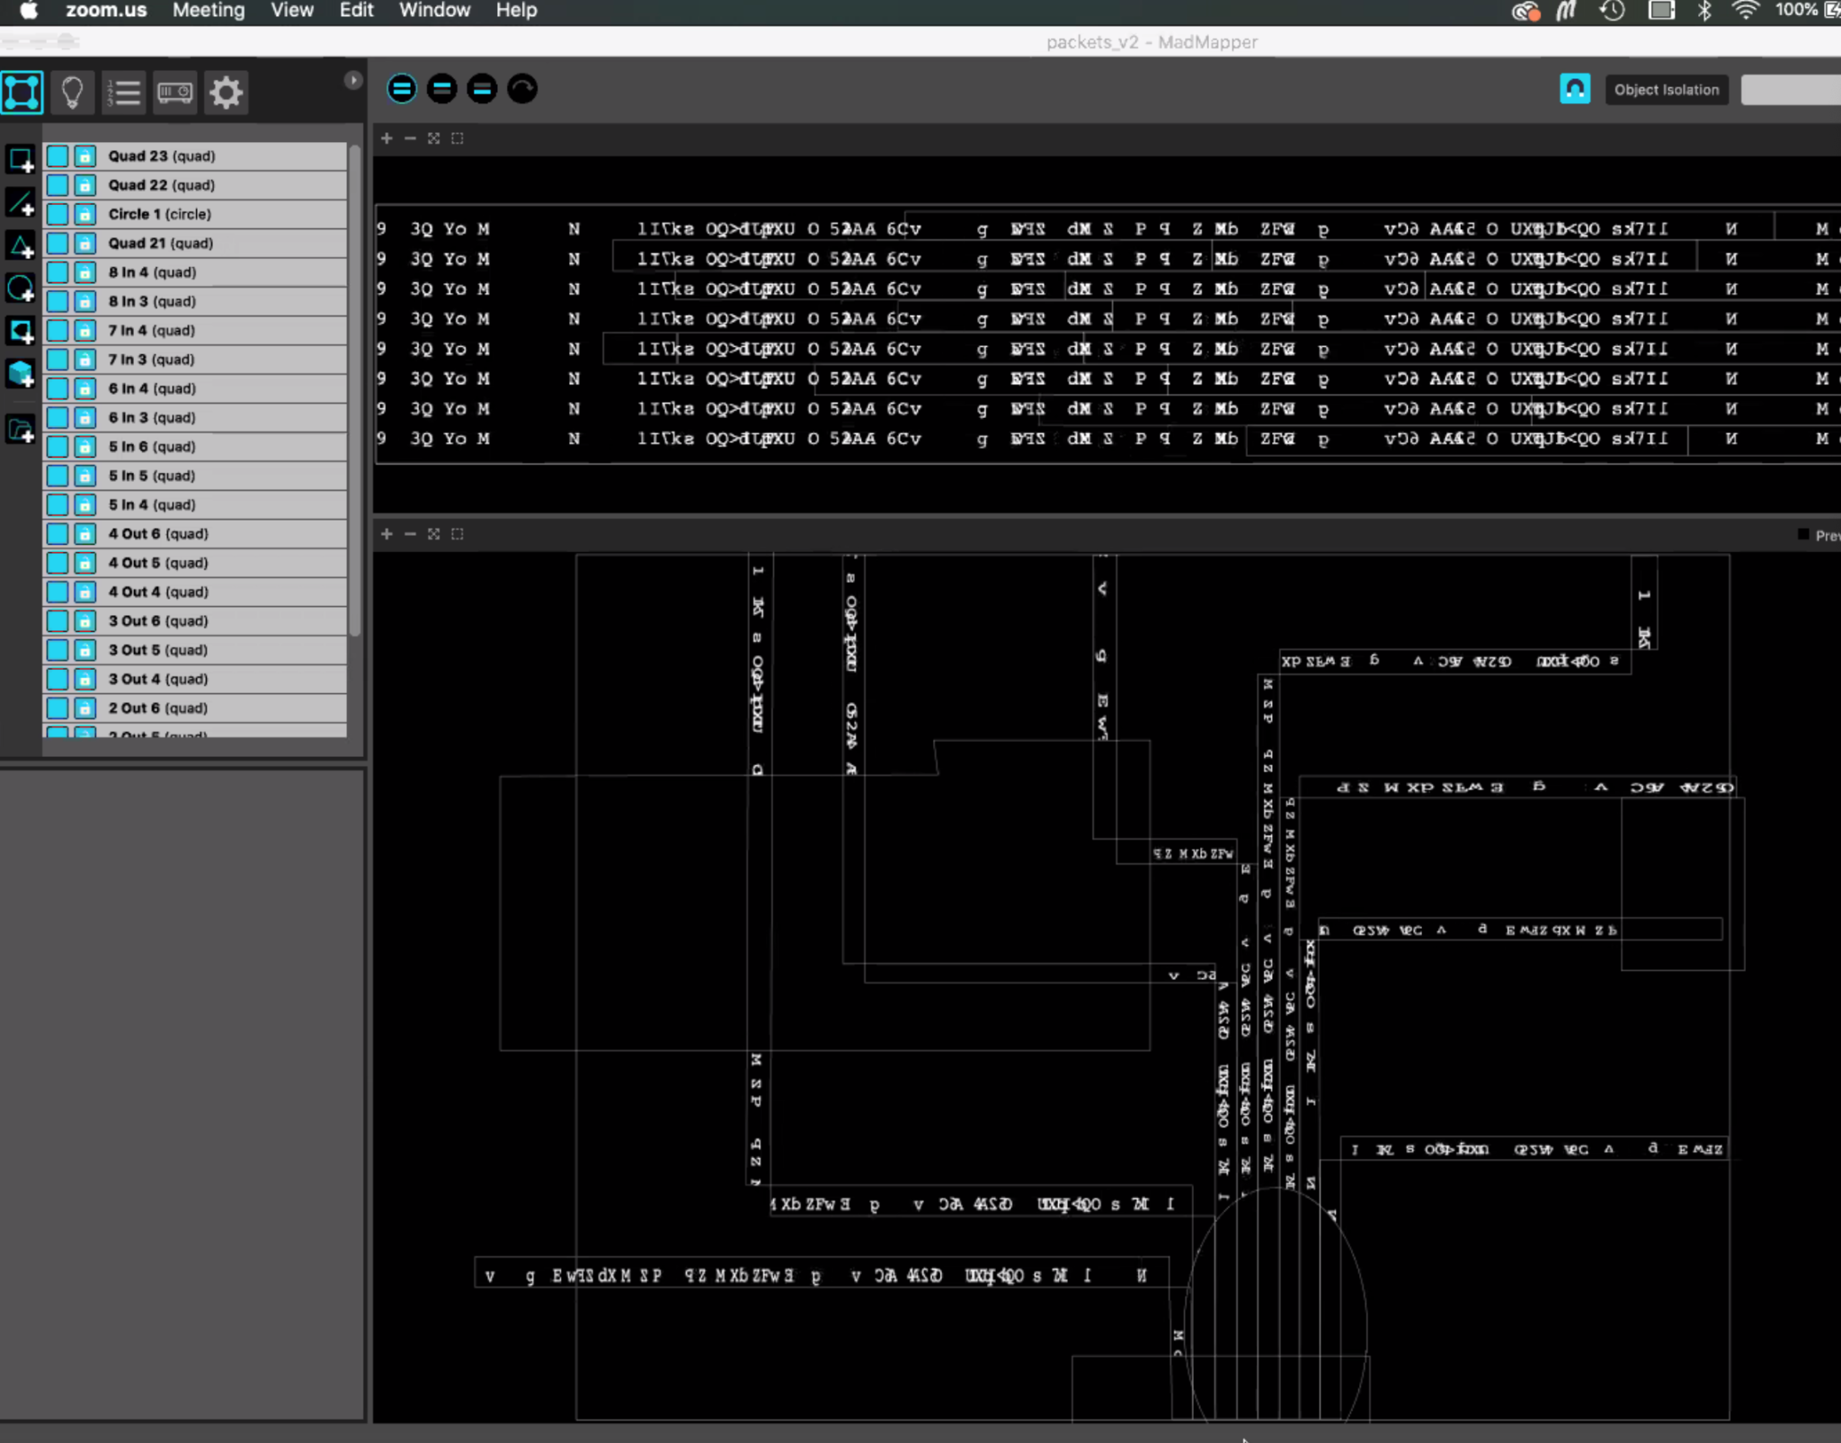Toggle the lock on Circle 1
Image resolution: width=1841 pixels, height=1443 pixels.
point(84,214)
